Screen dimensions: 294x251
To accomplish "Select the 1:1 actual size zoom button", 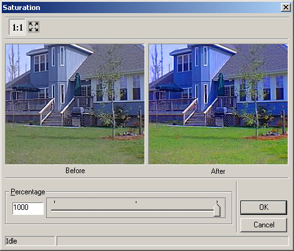I will 17,27.
